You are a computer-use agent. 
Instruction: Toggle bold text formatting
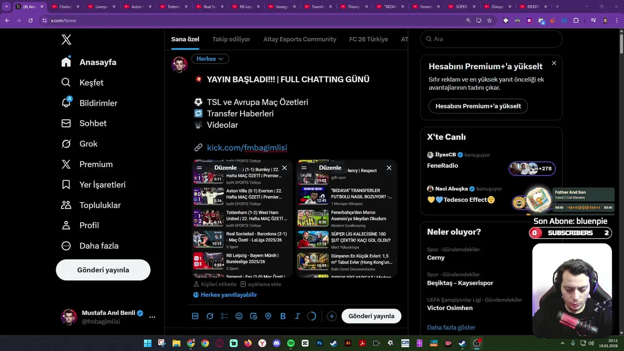click(x=283, y=316)
